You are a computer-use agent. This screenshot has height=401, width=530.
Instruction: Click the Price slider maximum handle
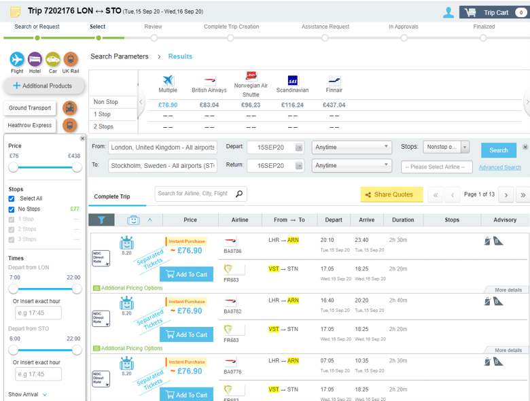pos(77,167)
